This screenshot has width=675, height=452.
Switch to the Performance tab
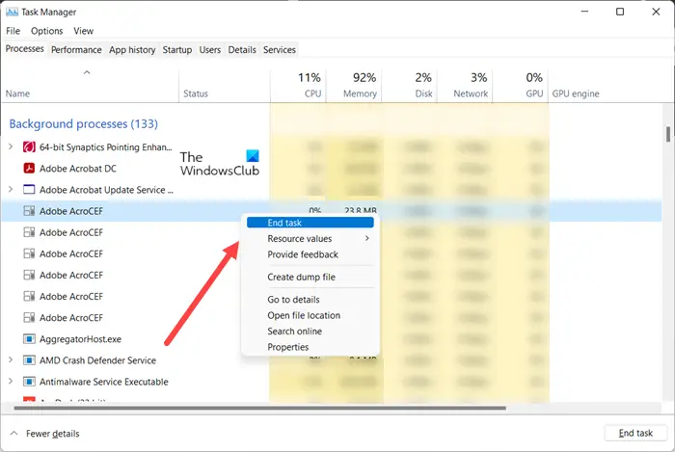pyautogui.click(x=76, y=50)
